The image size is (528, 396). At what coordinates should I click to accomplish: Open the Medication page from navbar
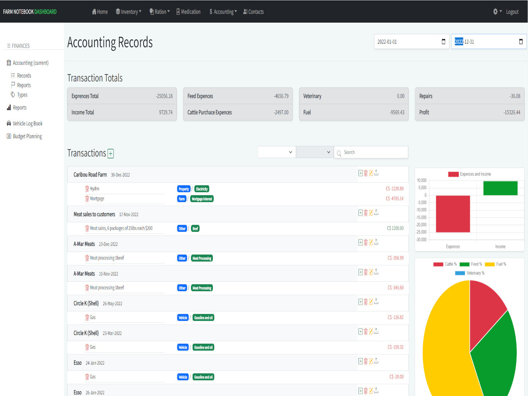(x=189, y=12)
